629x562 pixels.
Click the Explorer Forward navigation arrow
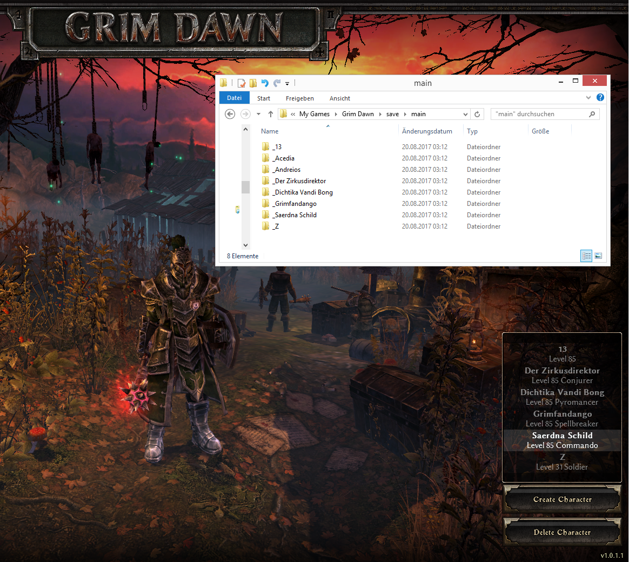coord(245,114)
